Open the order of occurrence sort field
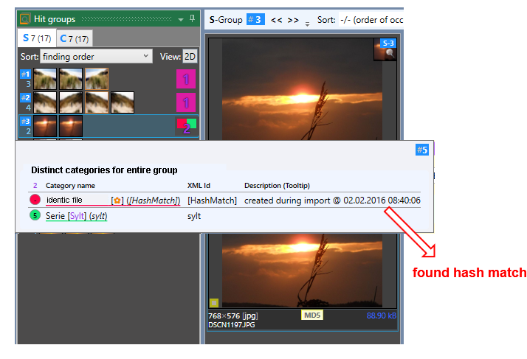The image size is (527, 359). click(x=371, y=20)
